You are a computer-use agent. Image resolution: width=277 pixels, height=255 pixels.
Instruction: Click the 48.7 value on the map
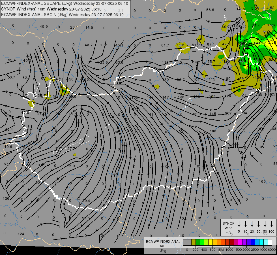coord(89,45)
